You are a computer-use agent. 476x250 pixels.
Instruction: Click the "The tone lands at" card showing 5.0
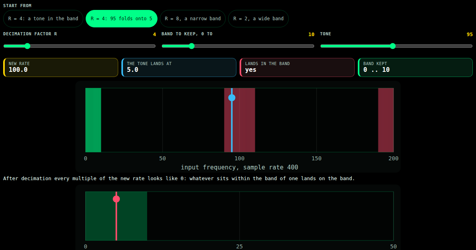click(x=179, y=67)
